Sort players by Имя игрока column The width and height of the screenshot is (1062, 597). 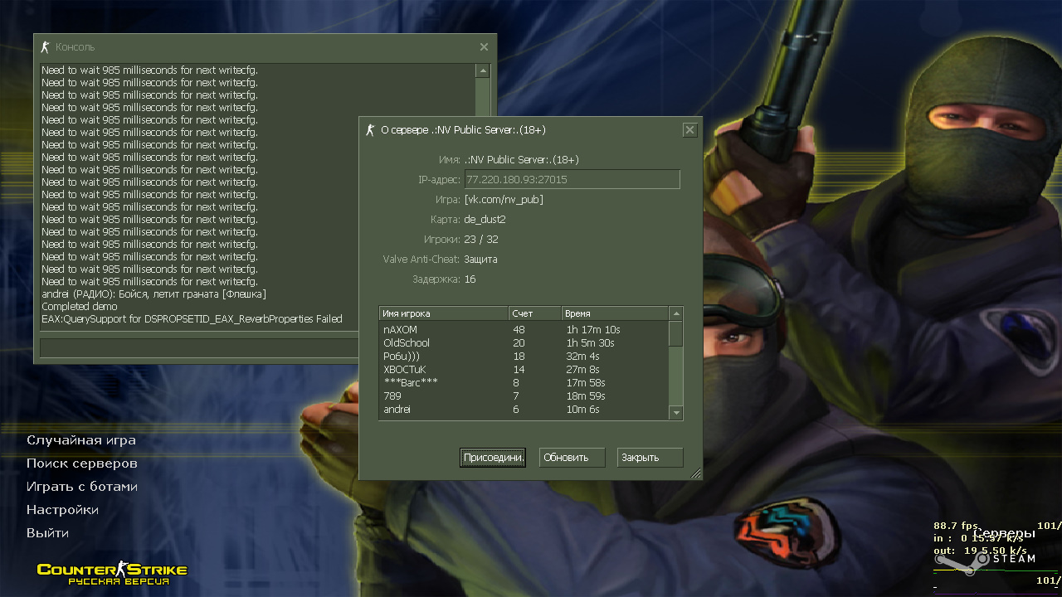(444, 313)
